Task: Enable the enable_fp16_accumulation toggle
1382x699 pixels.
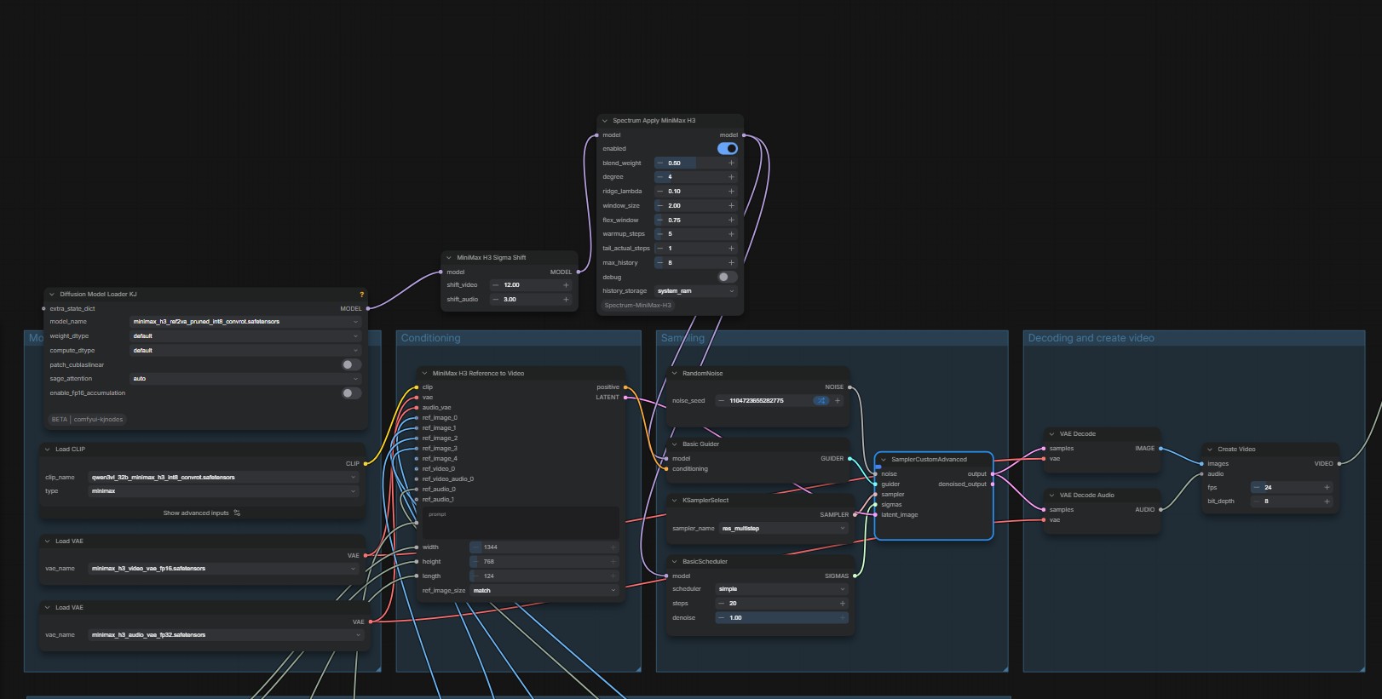Action: 351,393
